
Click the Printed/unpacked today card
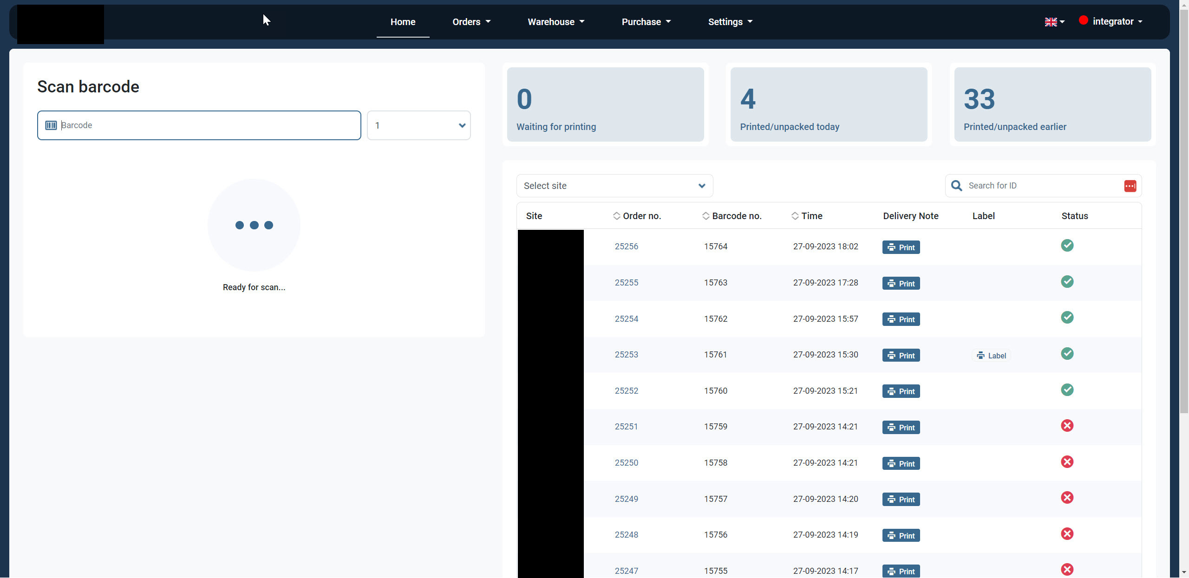[x=828, y=104]
